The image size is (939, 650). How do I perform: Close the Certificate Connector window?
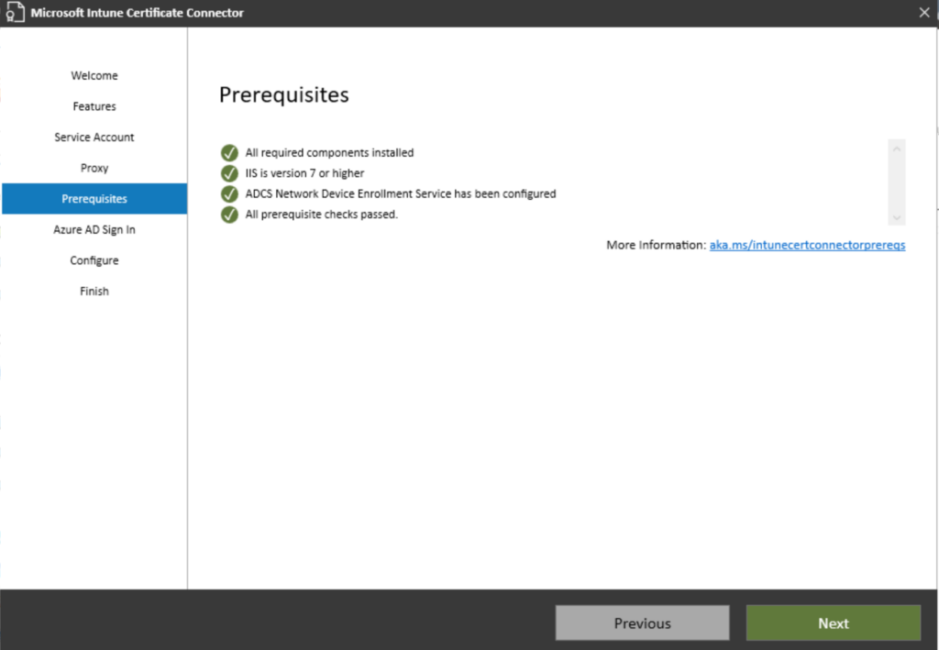point(924,13)
